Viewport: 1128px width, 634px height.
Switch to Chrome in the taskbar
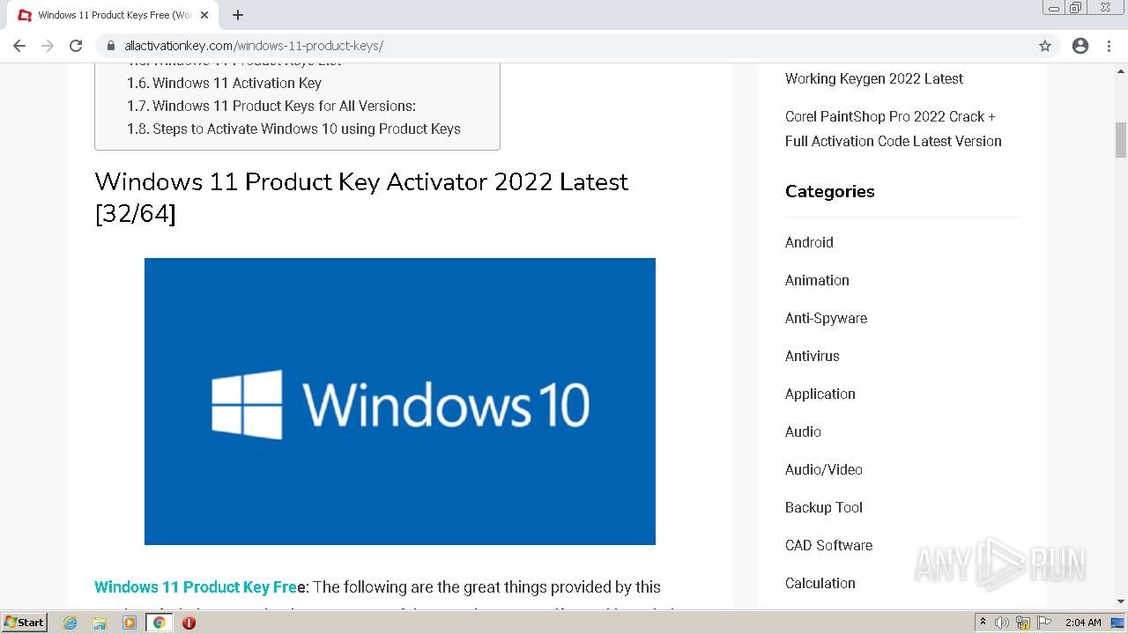click(x=160, y=623)
